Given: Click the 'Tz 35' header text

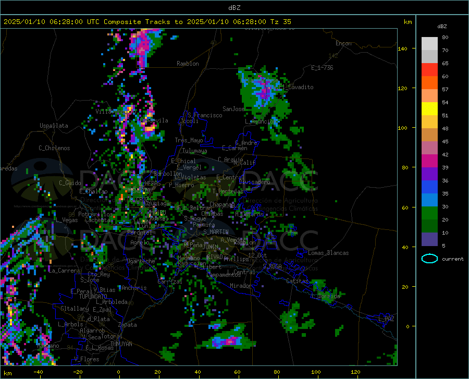Looking at the screenshot, I should coord(280,22).
